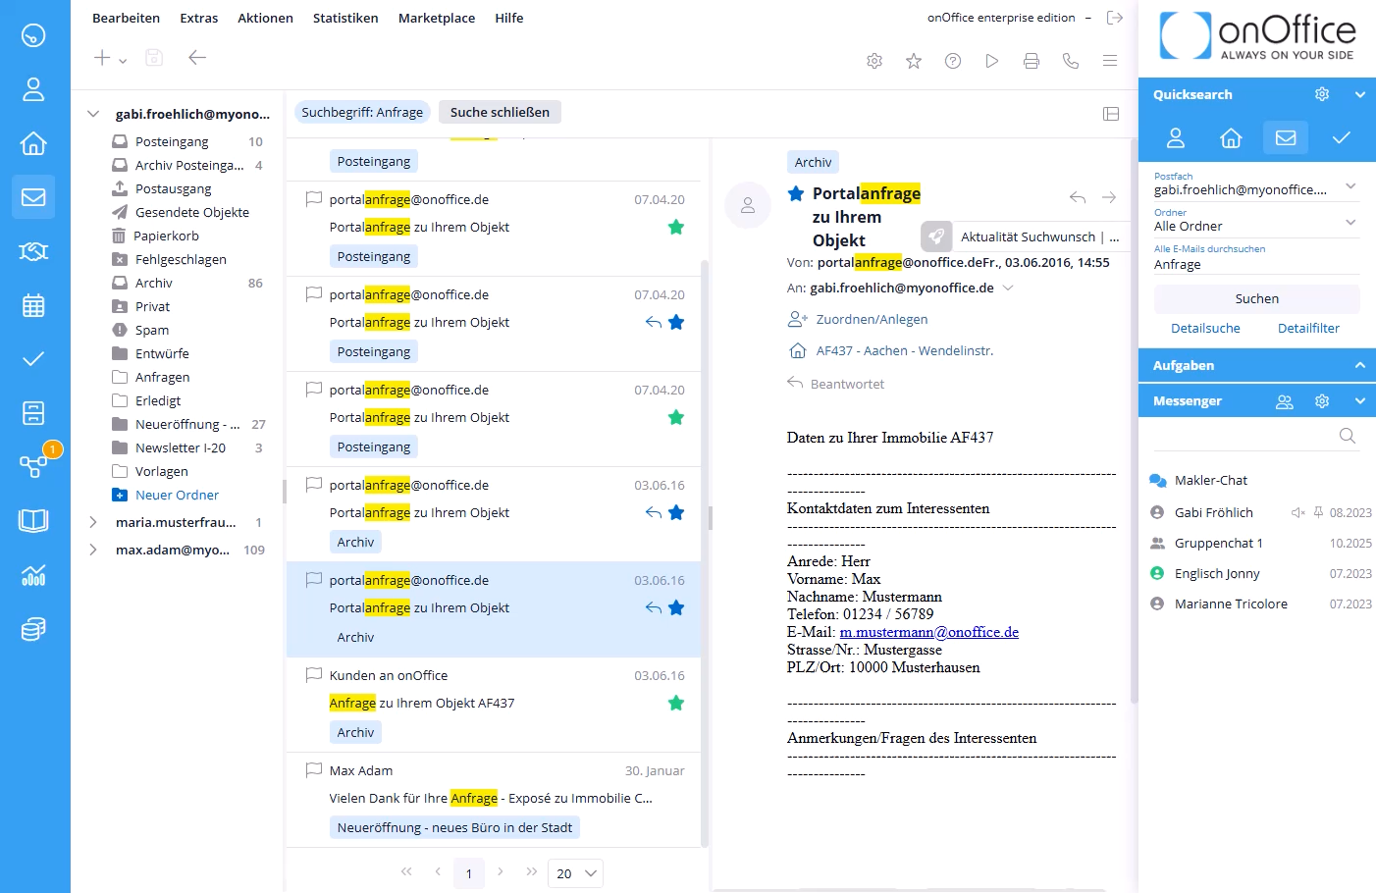Click search field containing Anfrage

tap(1257, 264)
